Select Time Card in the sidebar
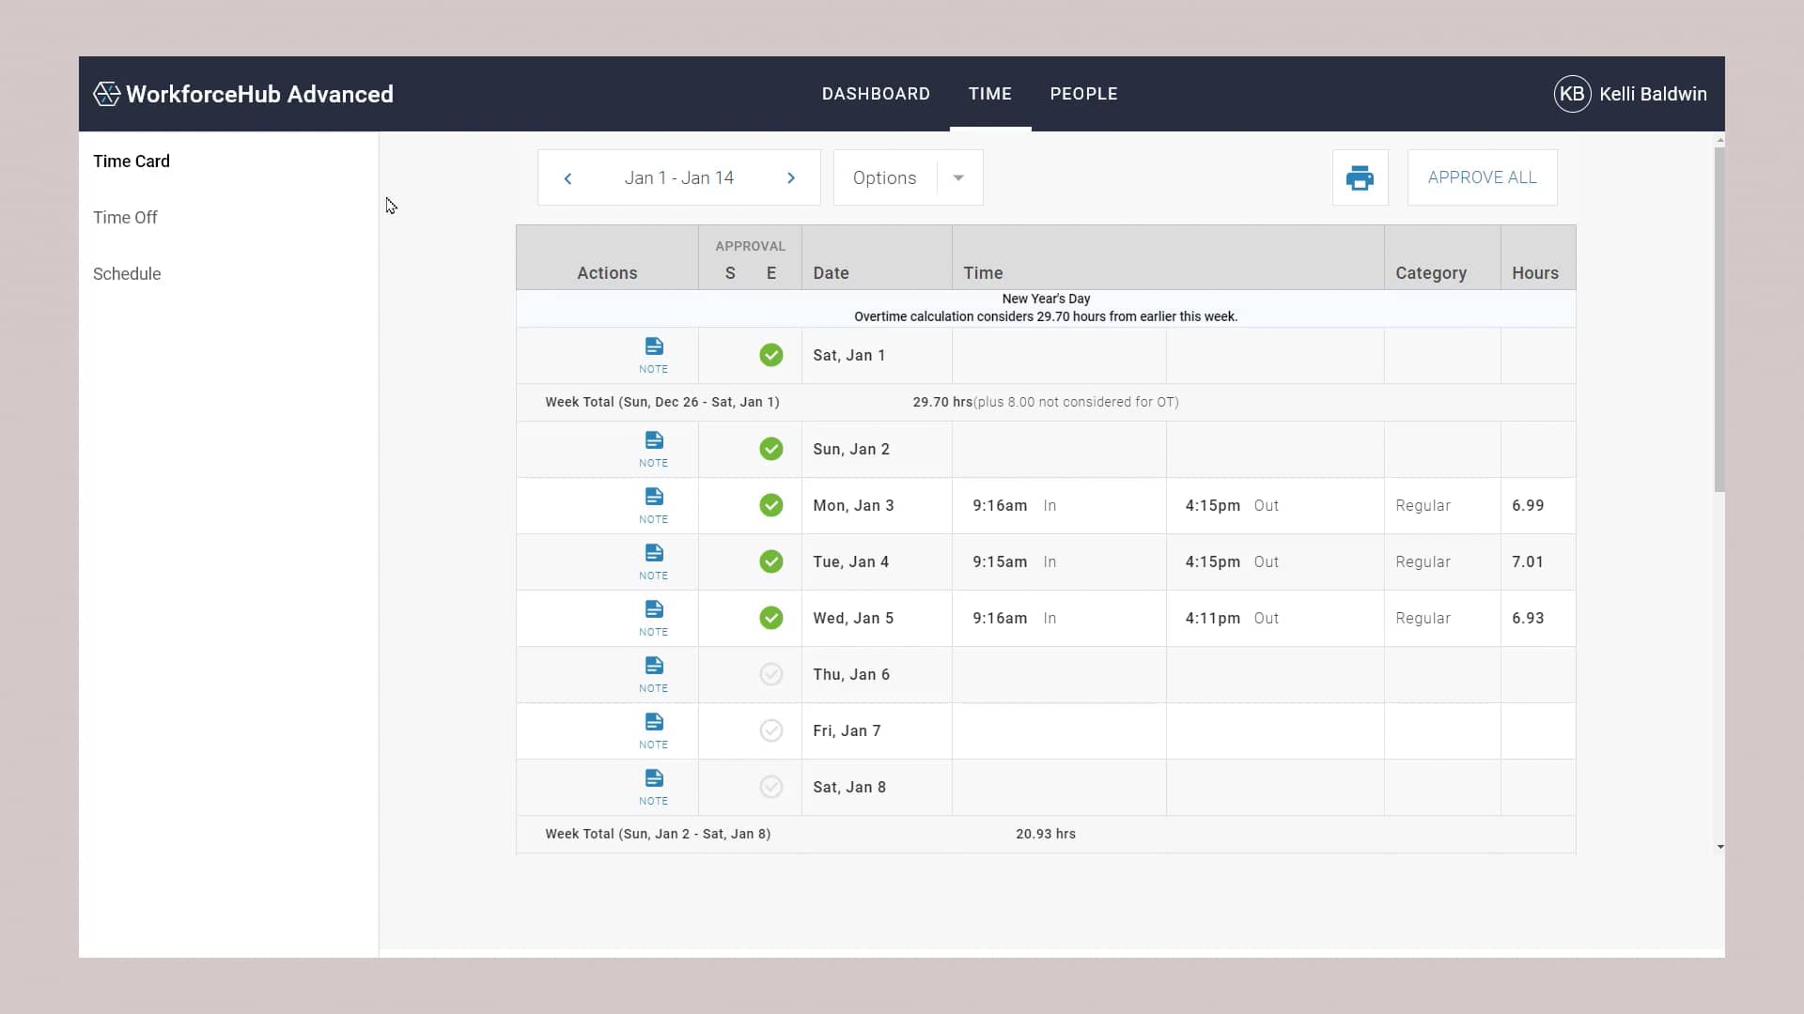Viewport: 1804px width, 1014px height. click(x=131, y=161)
